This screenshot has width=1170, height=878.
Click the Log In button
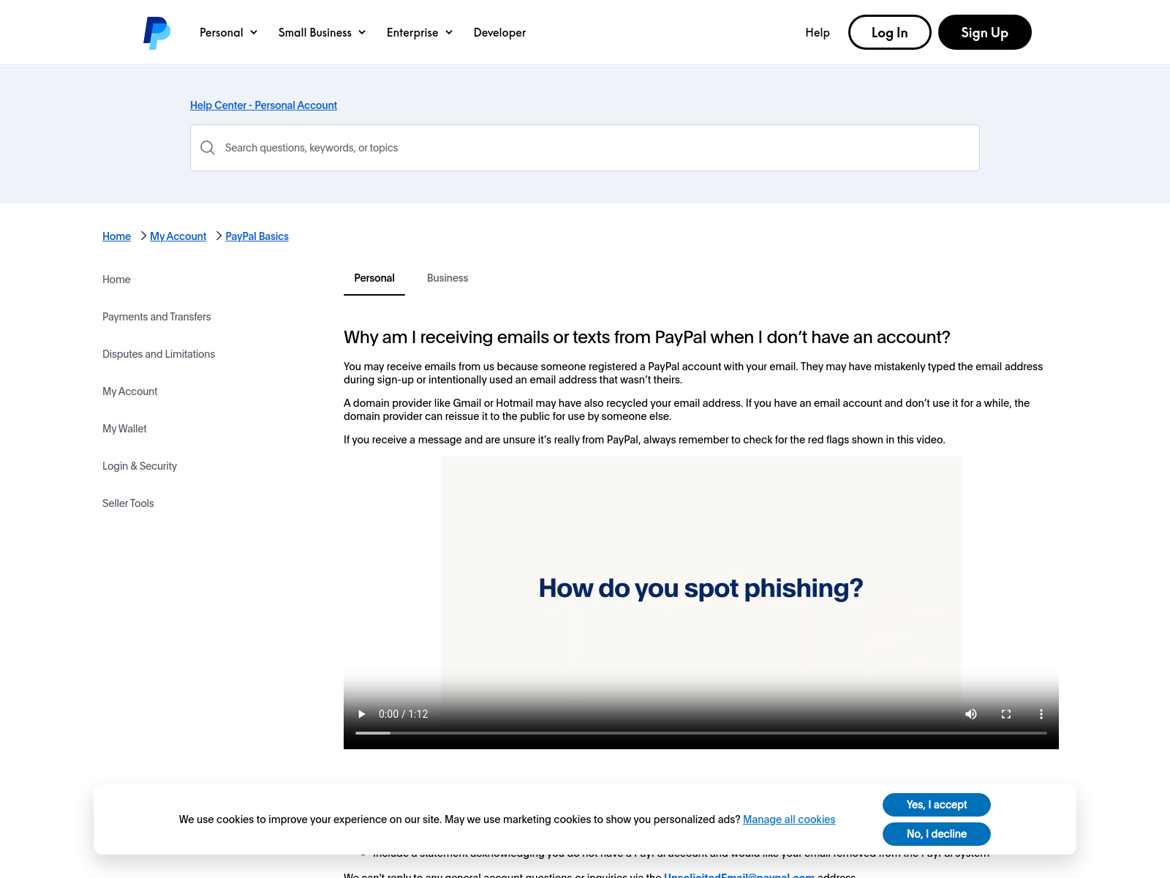click(x=889, y=32)
